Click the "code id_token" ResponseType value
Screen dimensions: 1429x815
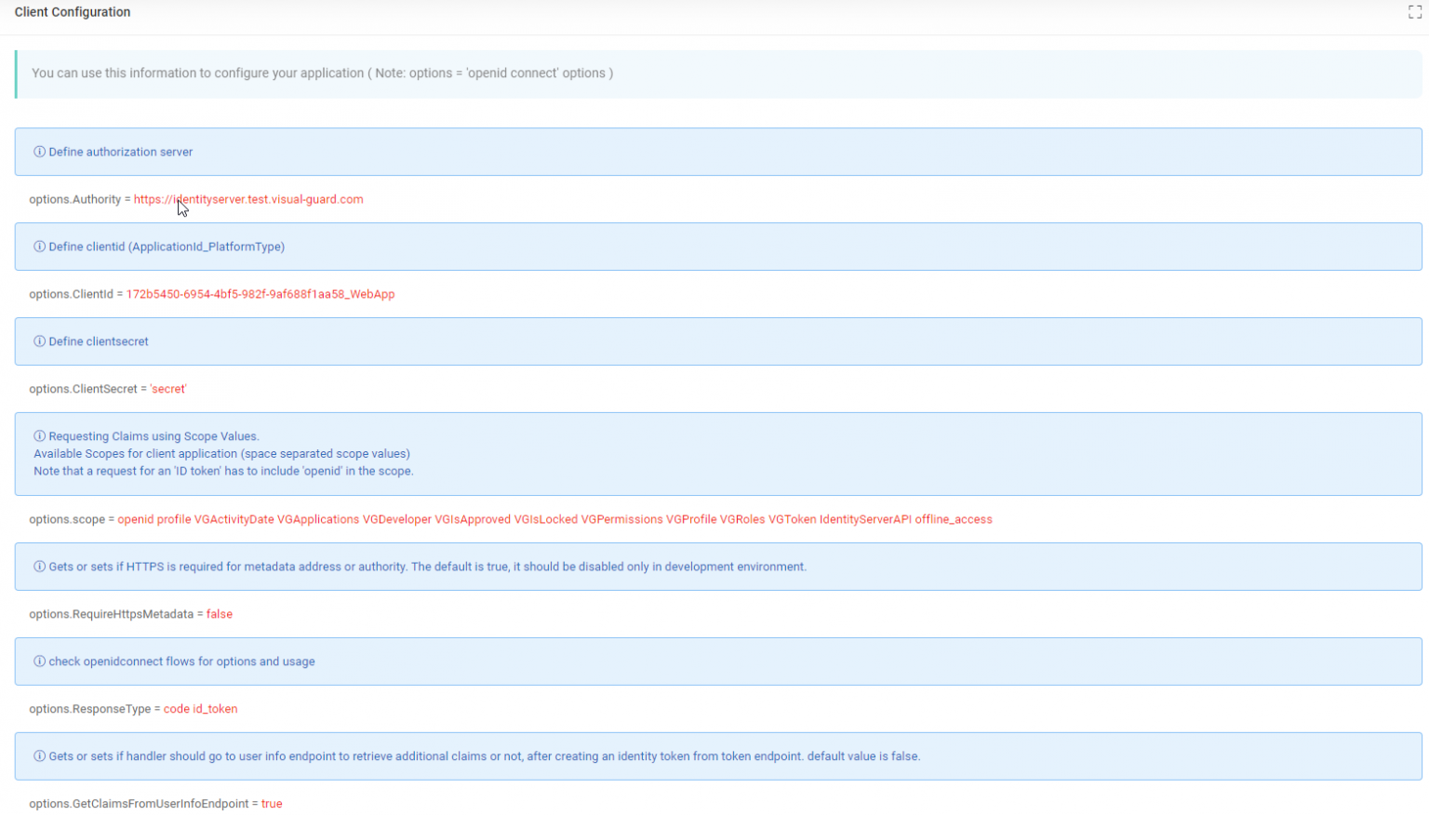click(x=200, y=708)
